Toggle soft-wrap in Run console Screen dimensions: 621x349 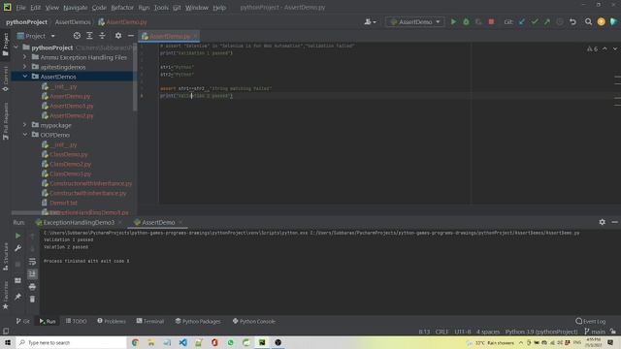[32, 261]
